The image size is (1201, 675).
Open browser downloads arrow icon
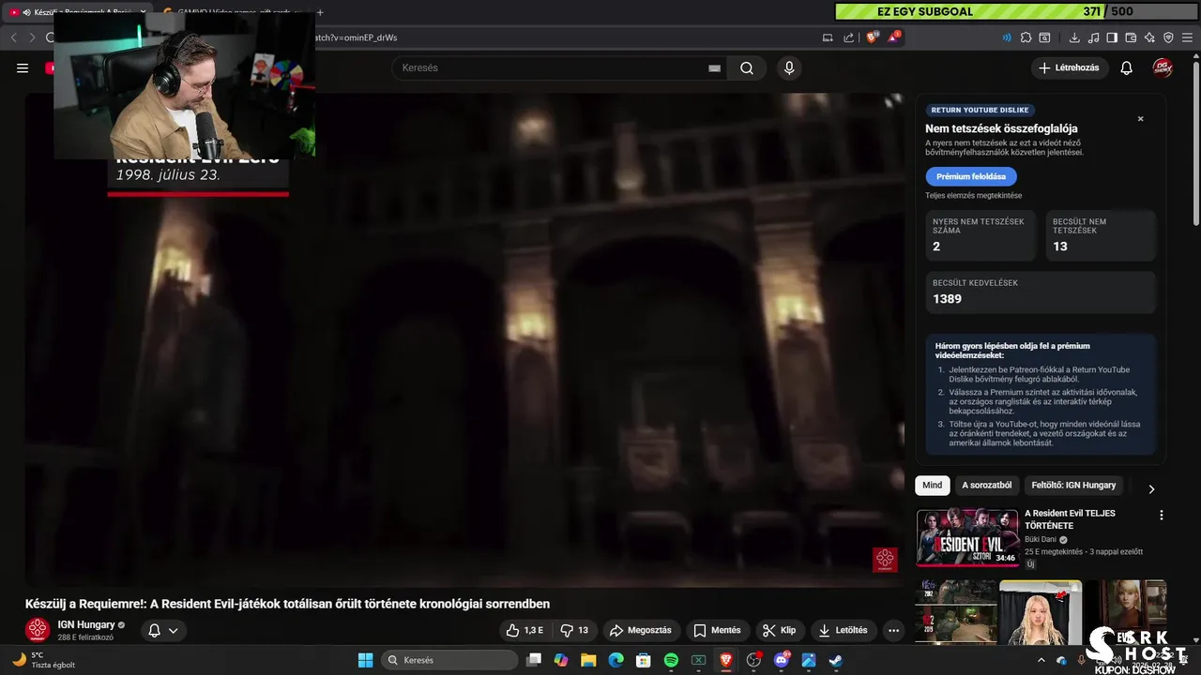tap(1075, 37)
